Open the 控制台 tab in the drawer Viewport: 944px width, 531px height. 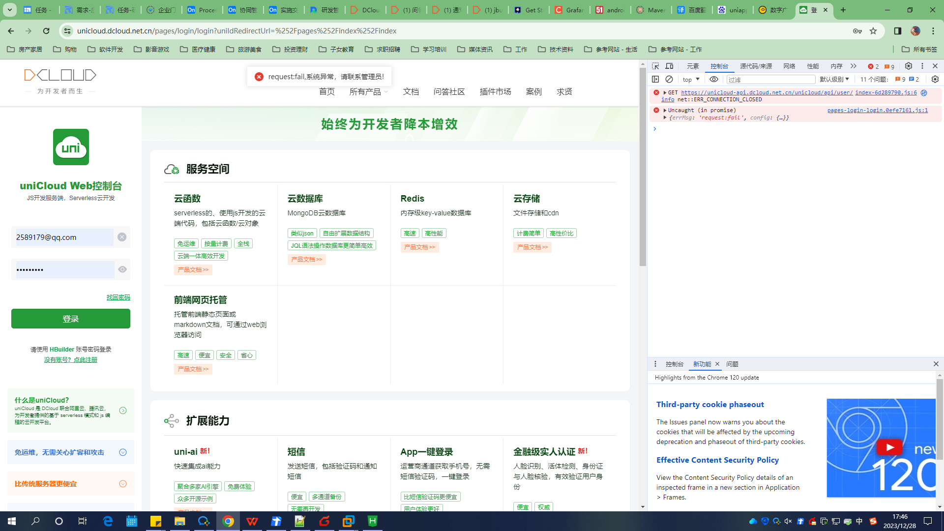click(675, 364)
